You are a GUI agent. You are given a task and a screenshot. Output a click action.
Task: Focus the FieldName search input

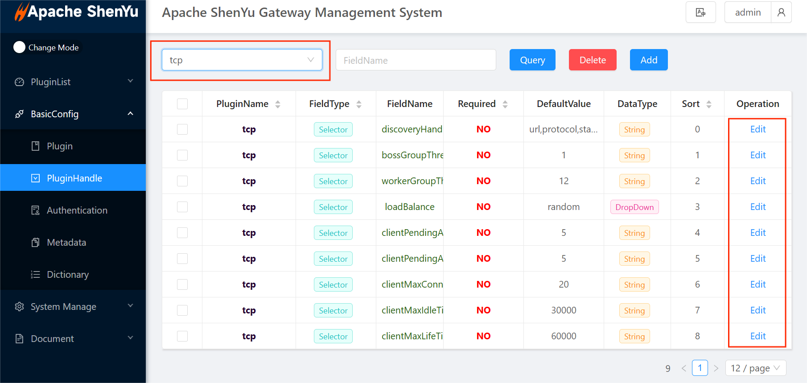pyautogui.click(x=416, y=60)
